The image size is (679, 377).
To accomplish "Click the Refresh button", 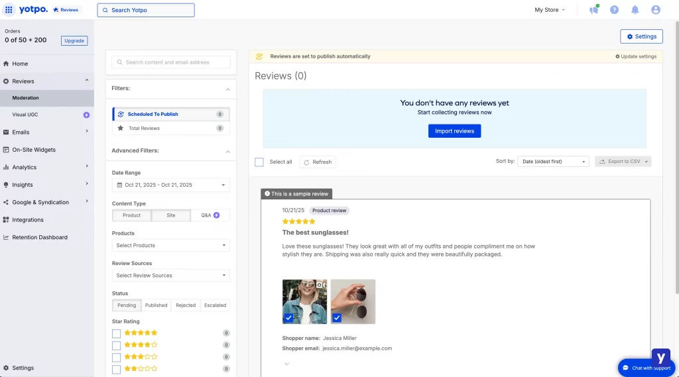I will tap(318, 162).
